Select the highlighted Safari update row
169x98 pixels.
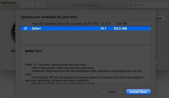(86, 28)
